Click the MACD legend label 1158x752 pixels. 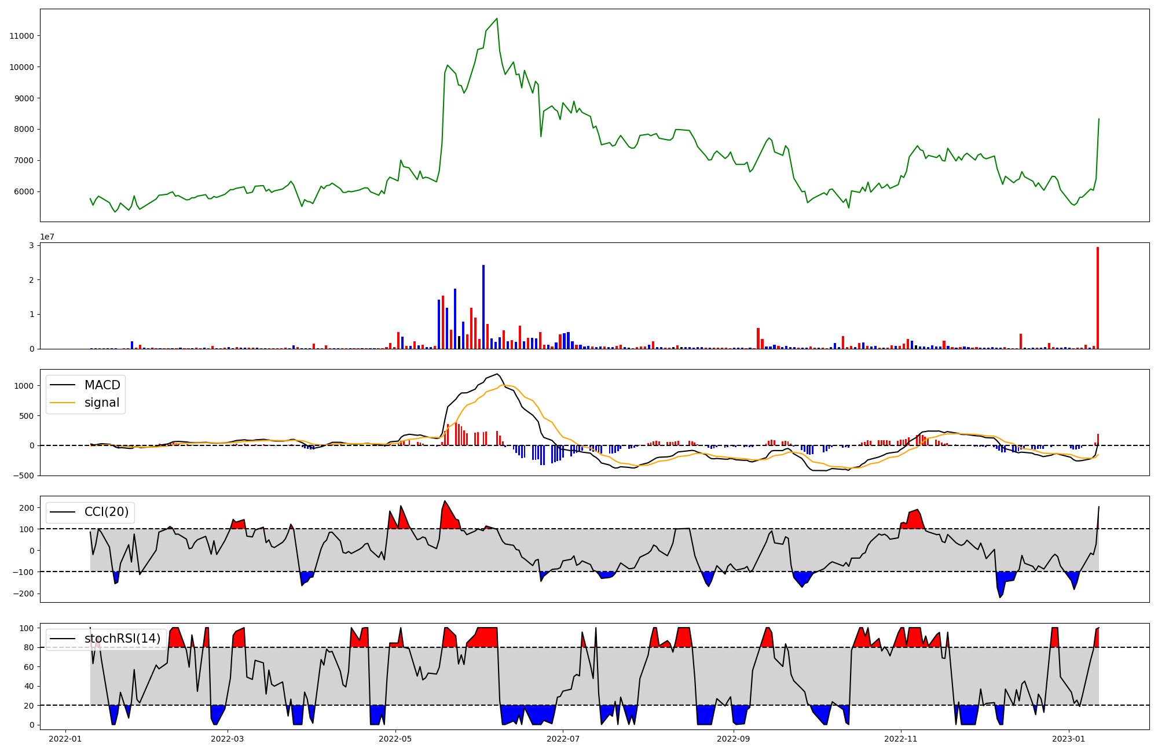point(102,385)
